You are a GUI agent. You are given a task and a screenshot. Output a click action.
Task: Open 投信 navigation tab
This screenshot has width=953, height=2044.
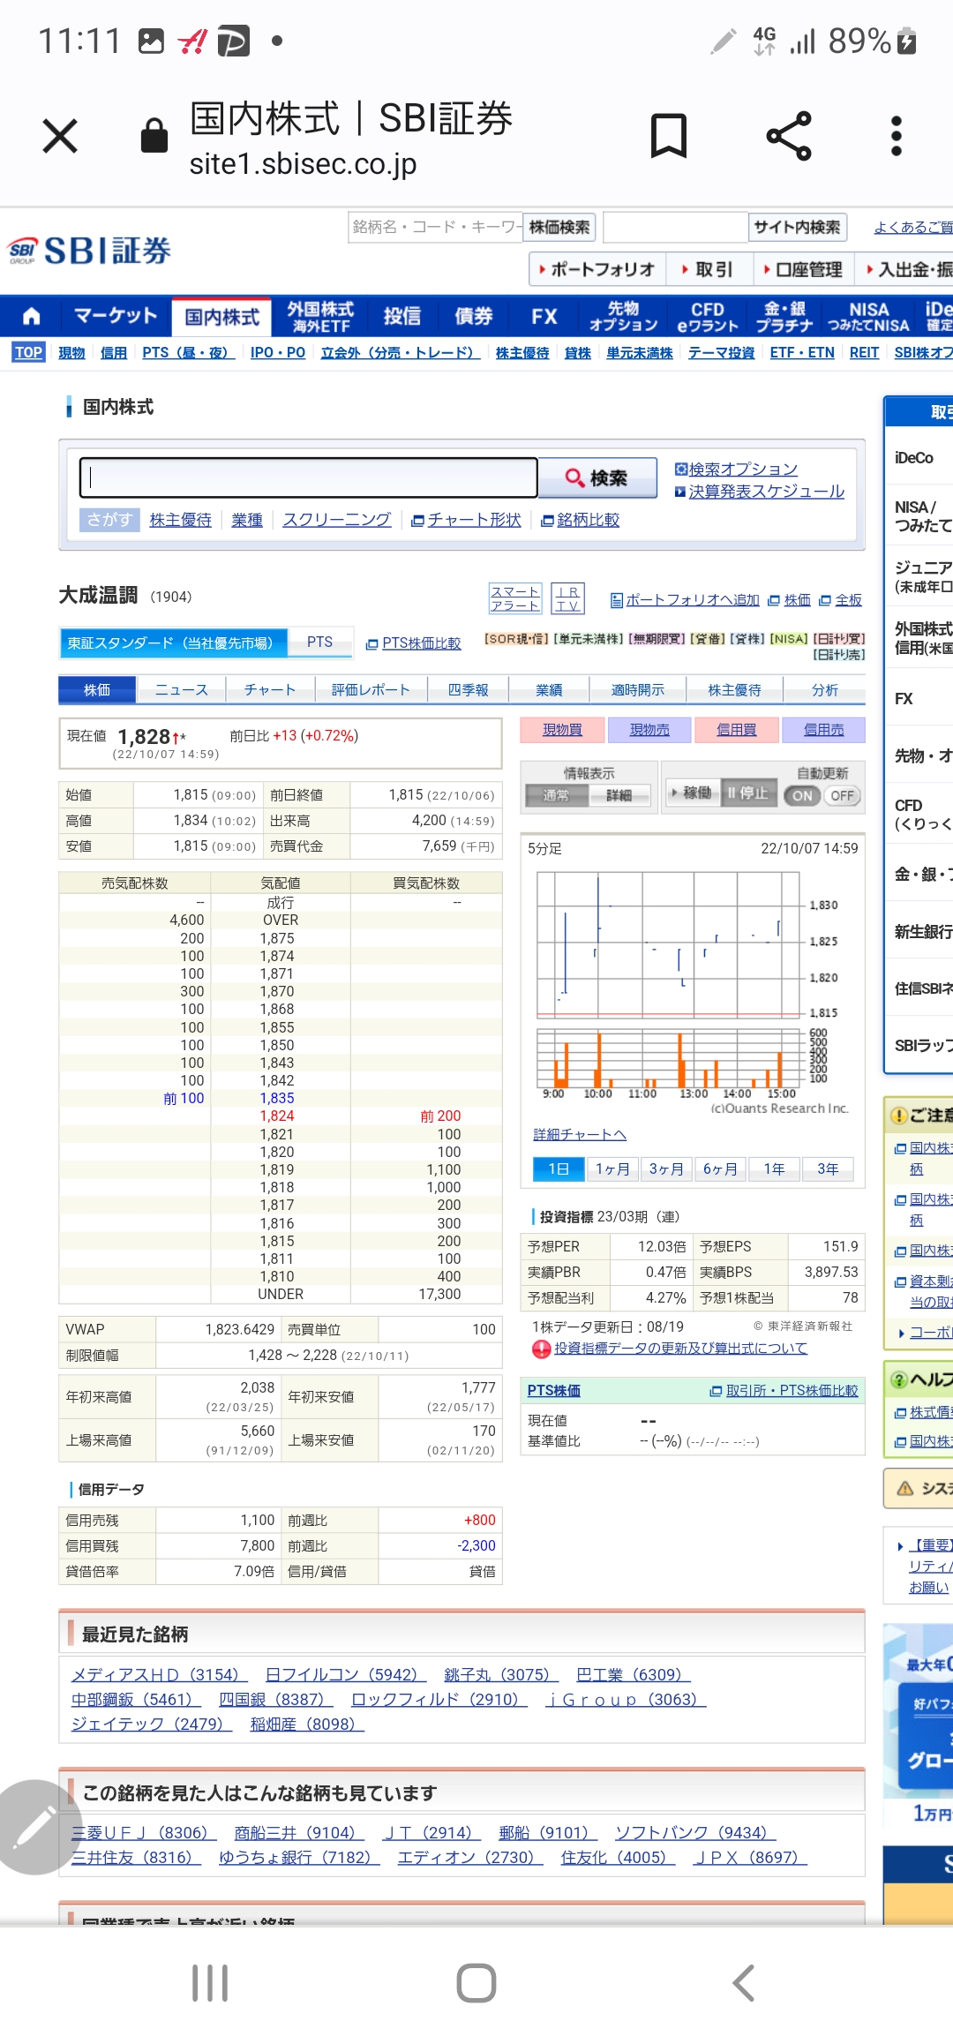[x=402, y=316]
